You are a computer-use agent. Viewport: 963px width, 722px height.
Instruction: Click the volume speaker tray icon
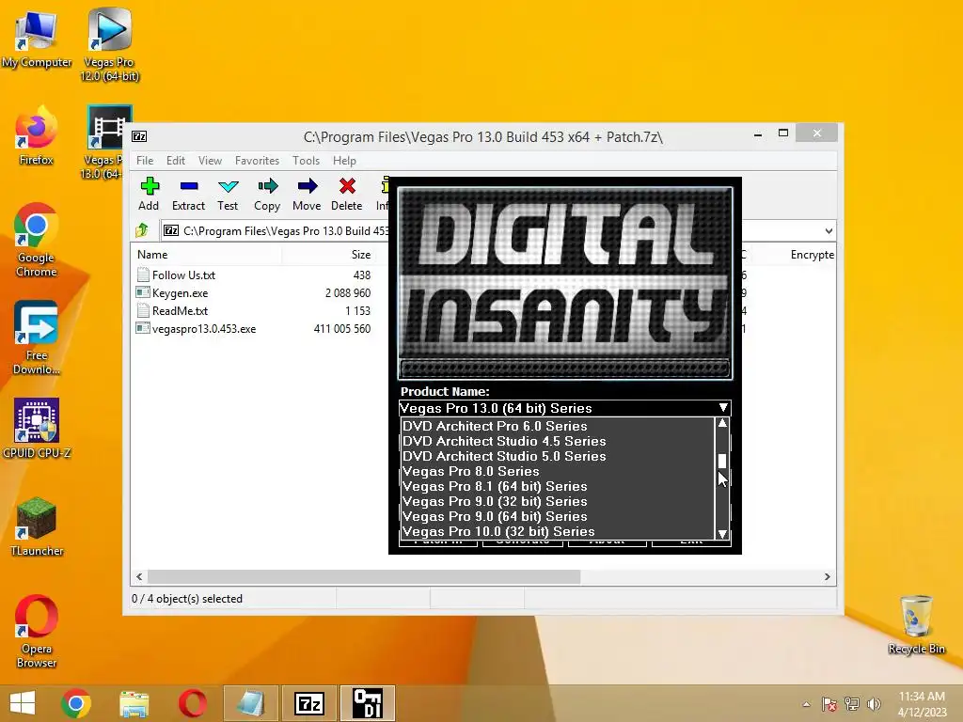(x=874, y=704)
